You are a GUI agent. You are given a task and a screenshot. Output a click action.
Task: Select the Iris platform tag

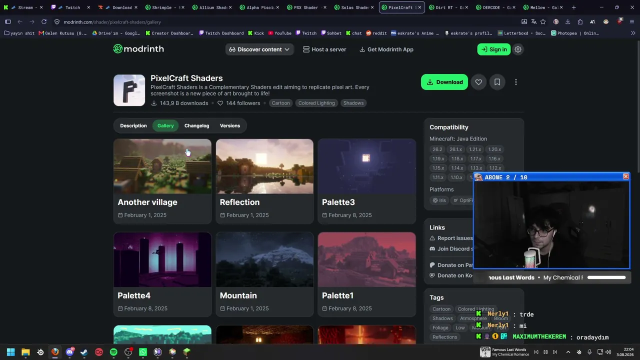[x=438, y=200]
